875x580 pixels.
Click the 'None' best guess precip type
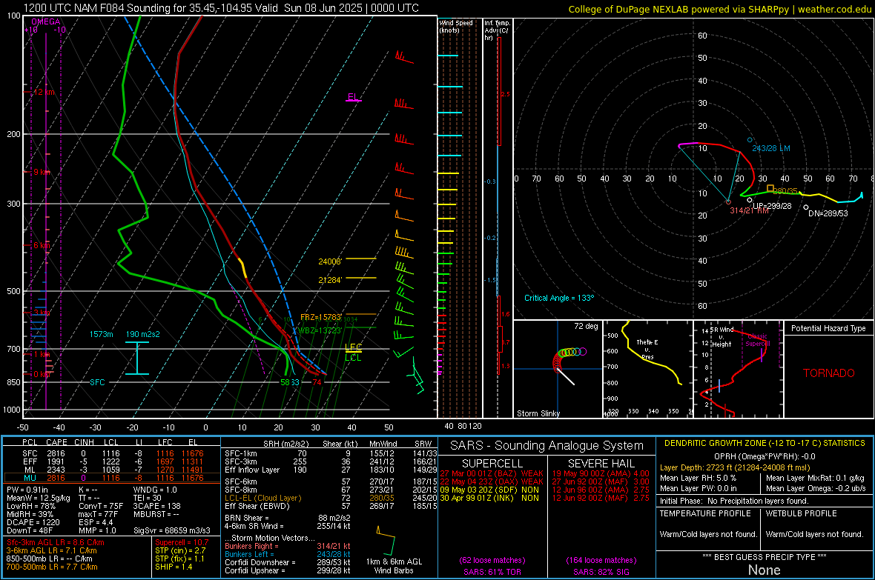click(764, 570)
